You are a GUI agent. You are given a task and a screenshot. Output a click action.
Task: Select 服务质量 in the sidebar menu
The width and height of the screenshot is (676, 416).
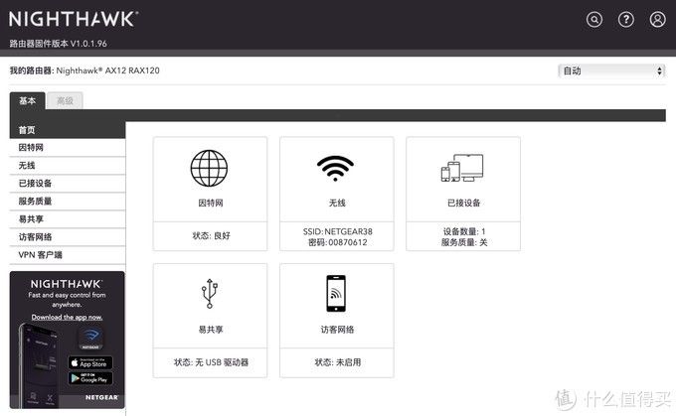(68, 202)
